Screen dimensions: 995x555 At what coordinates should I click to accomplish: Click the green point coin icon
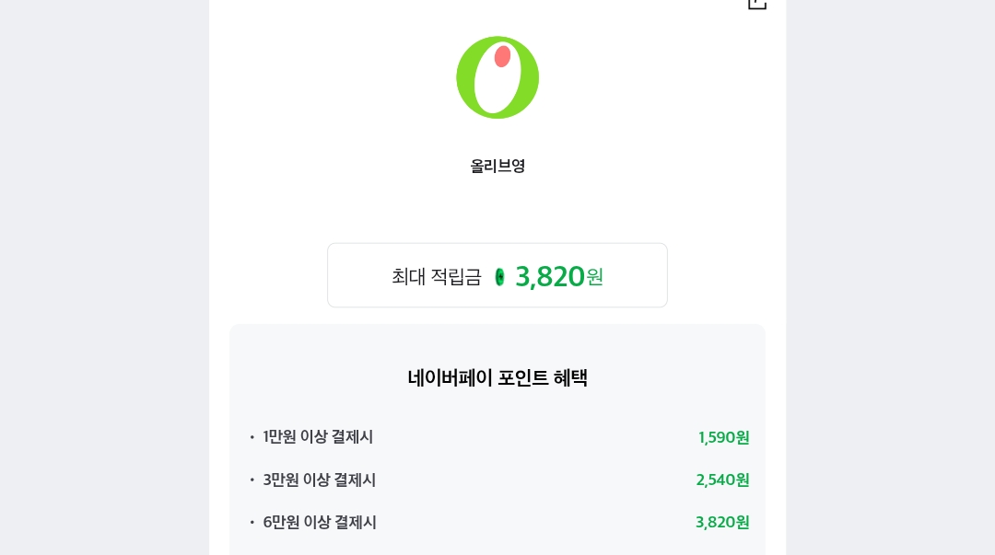[x=499, y=276]
